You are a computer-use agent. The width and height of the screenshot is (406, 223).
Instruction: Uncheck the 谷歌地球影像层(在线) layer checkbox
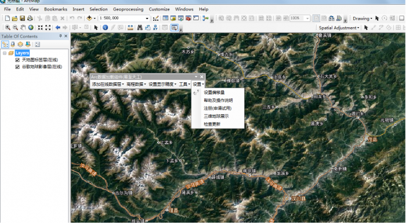coord(17,67)
